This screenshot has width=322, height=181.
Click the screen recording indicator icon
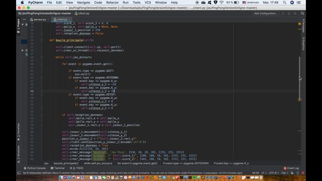197,3
